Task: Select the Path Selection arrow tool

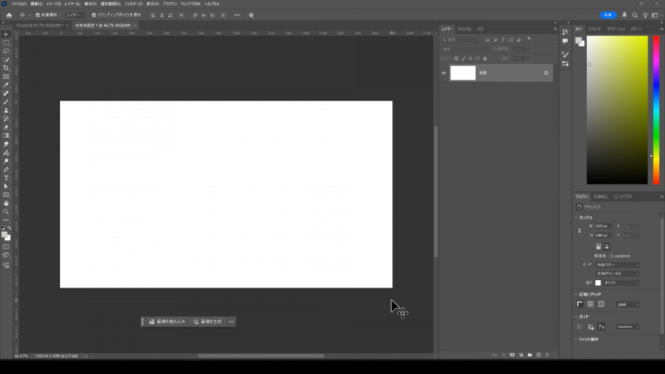Action: point(6,186)
